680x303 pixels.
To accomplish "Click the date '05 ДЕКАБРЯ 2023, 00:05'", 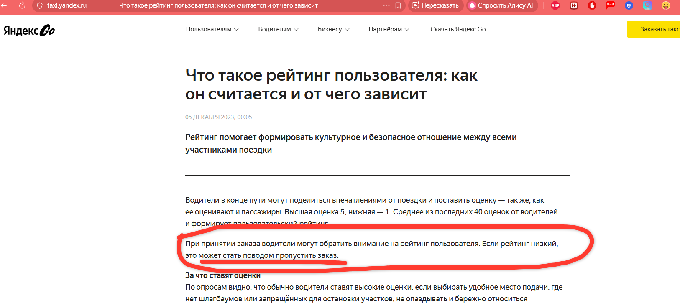I will 219,117.
